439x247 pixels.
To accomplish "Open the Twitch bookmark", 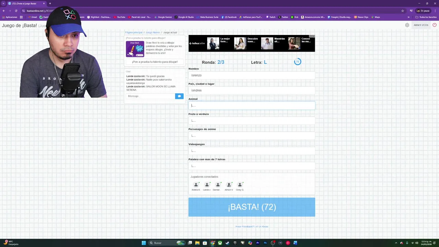I will [x=271, y=17].
